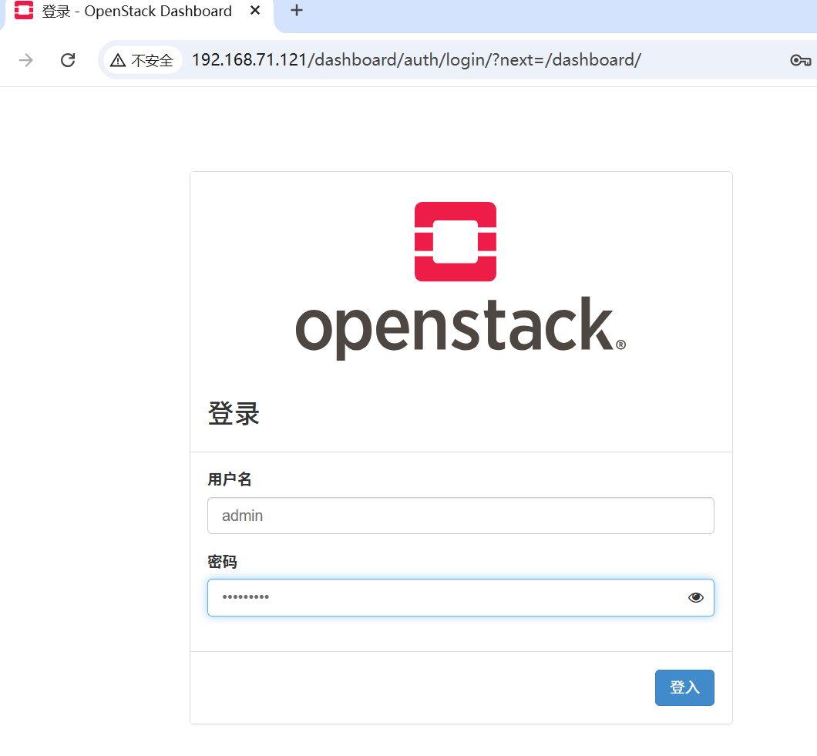
Task: Click the 登入 sign-in button
Action: (x=684, y=687)
